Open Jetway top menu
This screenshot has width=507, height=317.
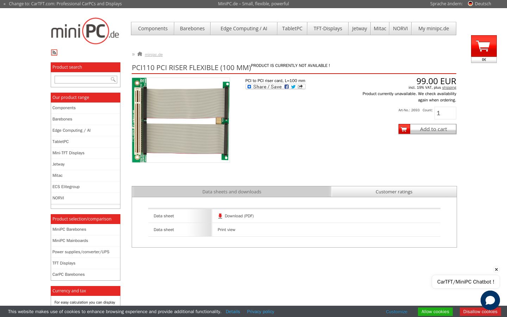pyautogui.click(x=359, y=29)
